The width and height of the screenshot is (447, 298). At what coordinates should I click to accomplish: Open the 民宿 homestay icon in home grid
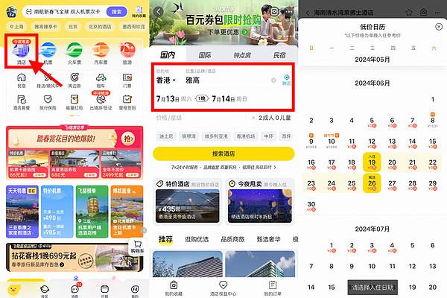tap(22, 80)
